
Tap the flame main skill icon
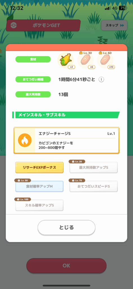(25, 140)
